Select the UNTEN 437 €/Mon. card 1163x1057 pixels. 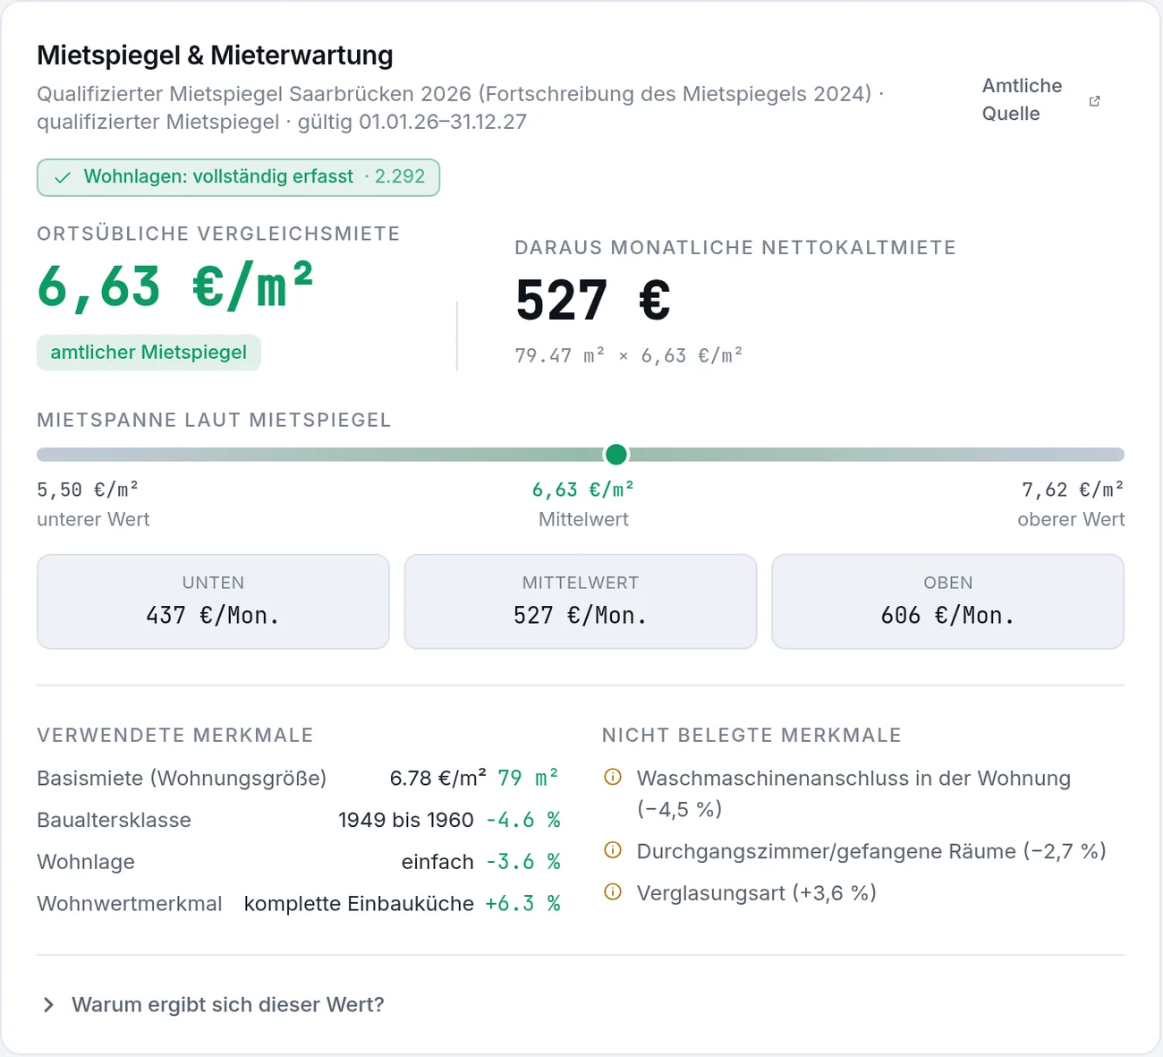pos(213,601)
